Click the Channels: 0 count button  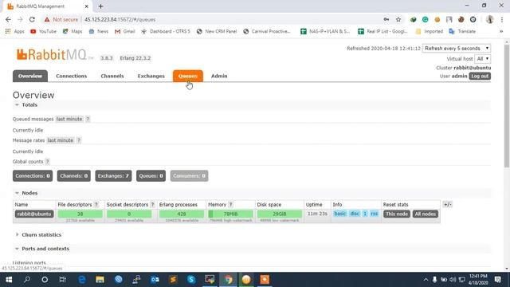pos(74,175)
